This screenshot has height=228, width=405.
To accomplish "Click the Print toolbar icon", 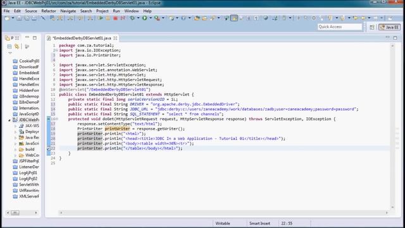I will pyautogui.click(x=34, y=18).
